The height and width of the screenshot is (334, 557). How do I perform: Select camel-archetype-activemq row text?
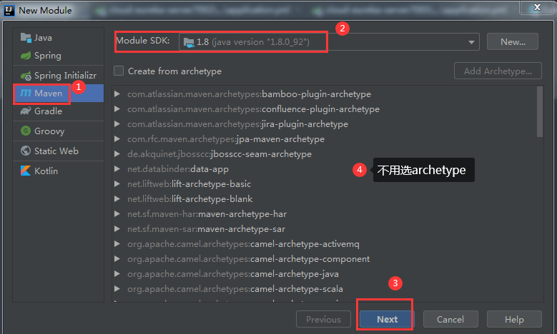tap(243, 244)
